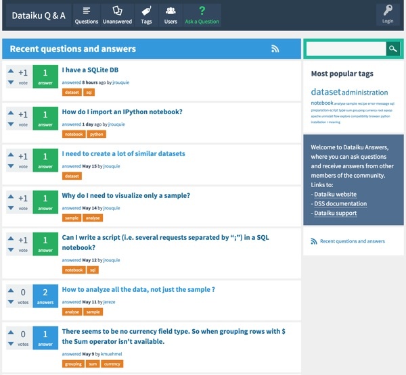
Task: Click blue 2 answers box
Action: pyautogui.click(x=45, y=296)
